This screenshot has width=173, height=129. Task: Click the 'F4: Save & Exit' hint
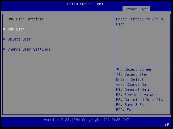(132, 105)
